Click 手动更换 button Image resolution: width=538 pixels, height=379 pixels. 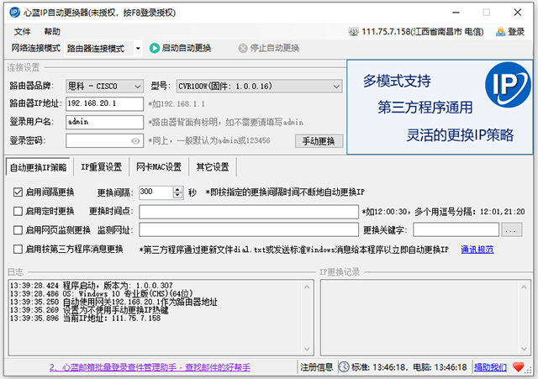tap(319, 141)
